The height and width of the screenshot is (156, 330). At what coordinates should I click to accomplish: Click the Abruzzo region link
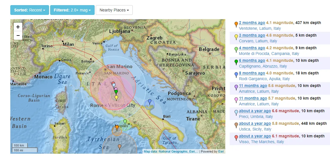[x=270, y=66]
